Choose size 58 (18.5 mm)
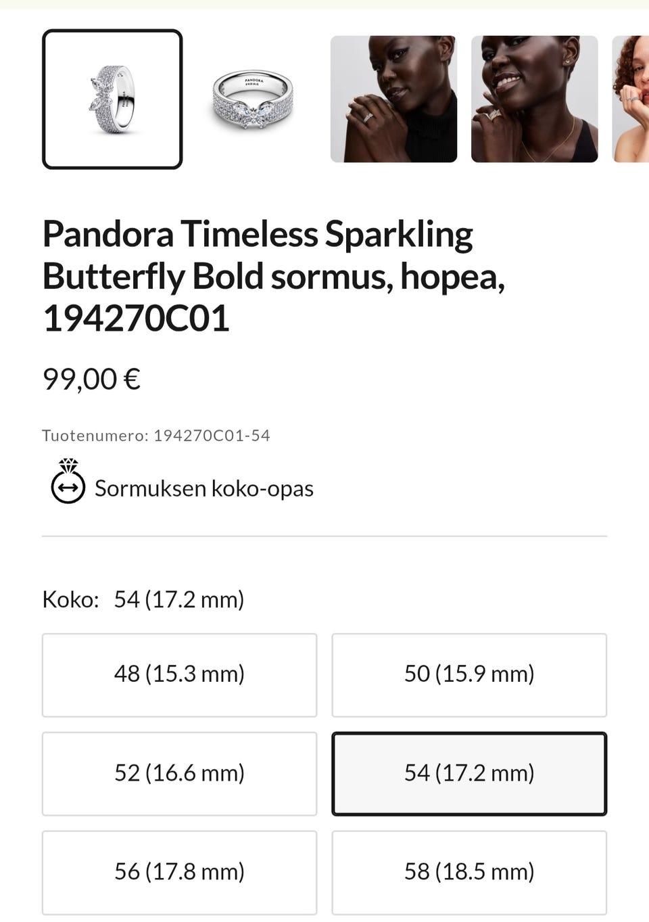The image size is (649, 922). coord(469,872)
